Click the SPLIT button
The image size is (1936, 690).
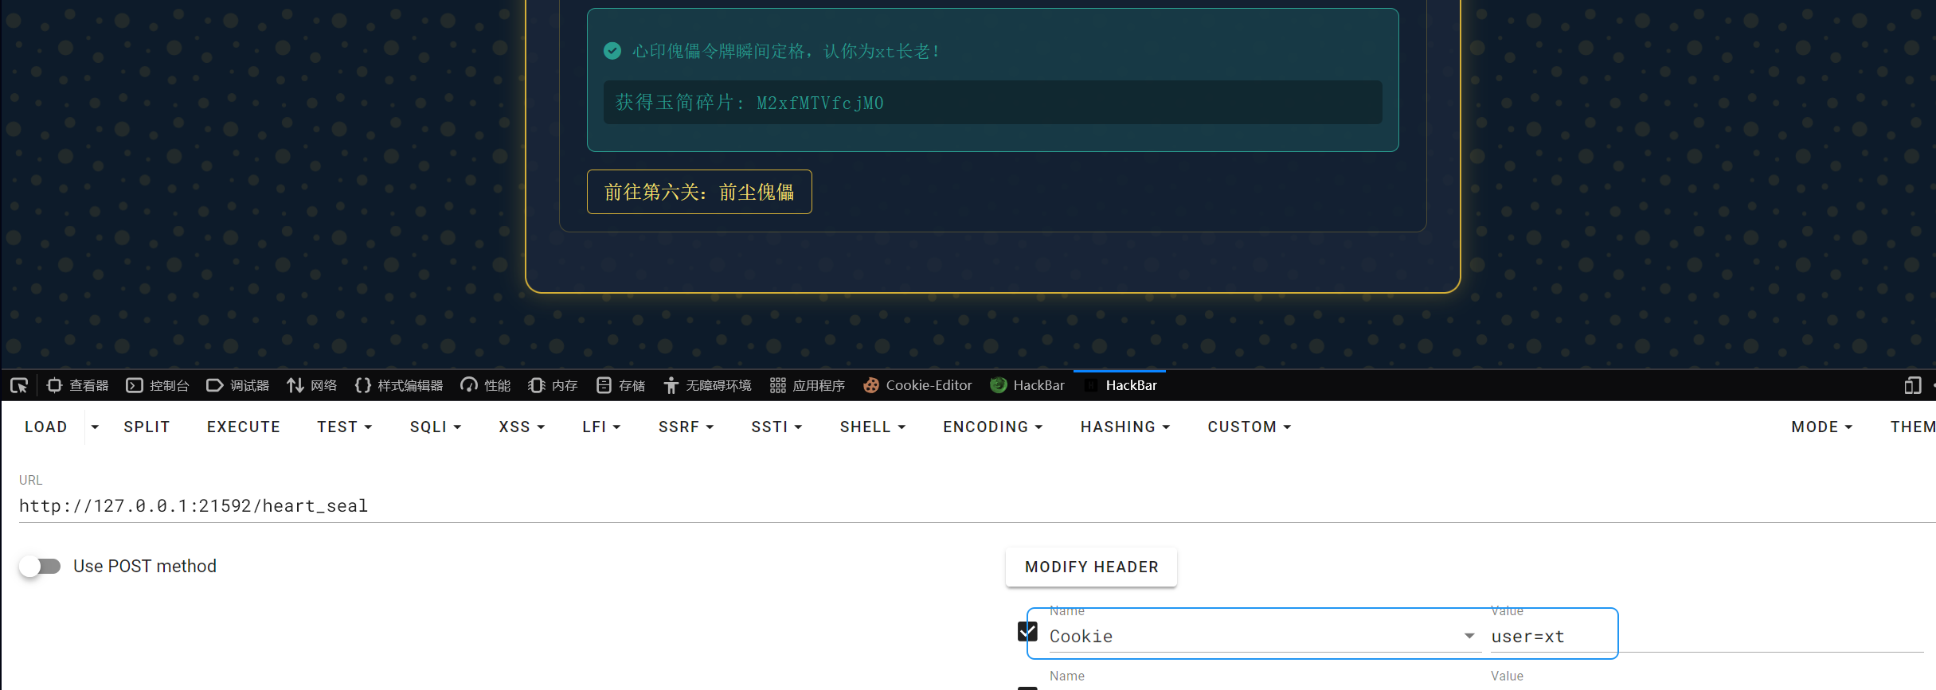(x=147, y=427)
